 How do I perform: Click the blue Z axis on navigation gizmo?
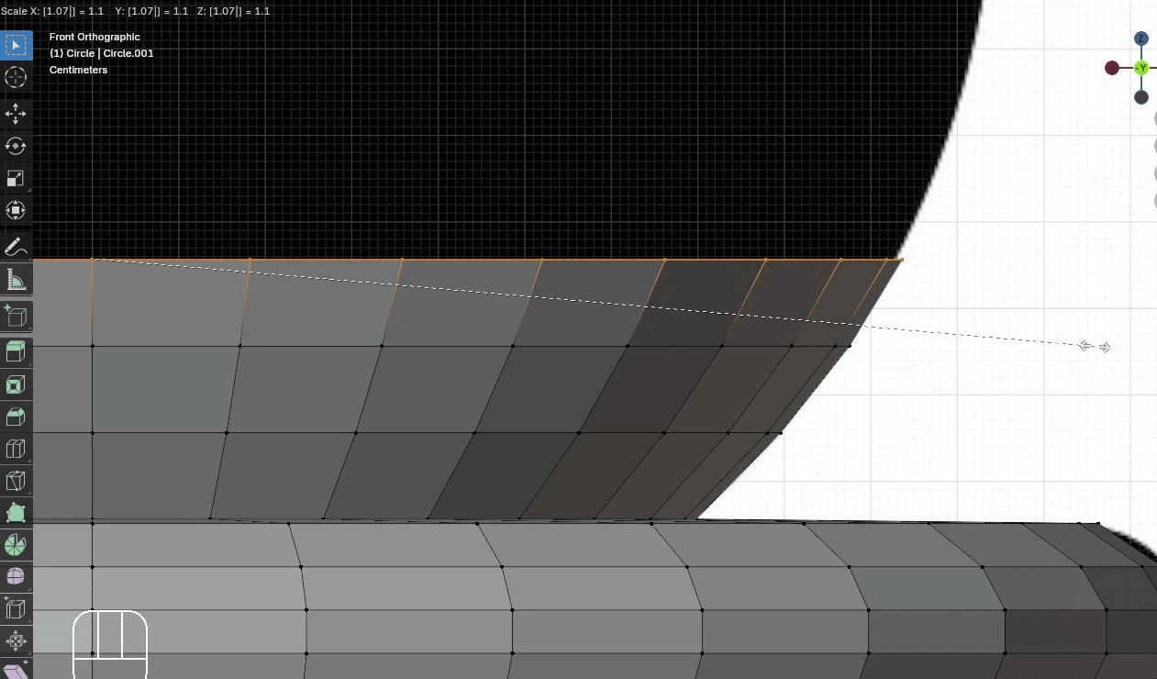[x=1141, y=39]
